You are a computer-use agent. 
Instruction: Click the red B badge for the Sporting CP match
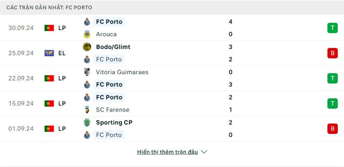pyautogui.click(x=332, y=129)
